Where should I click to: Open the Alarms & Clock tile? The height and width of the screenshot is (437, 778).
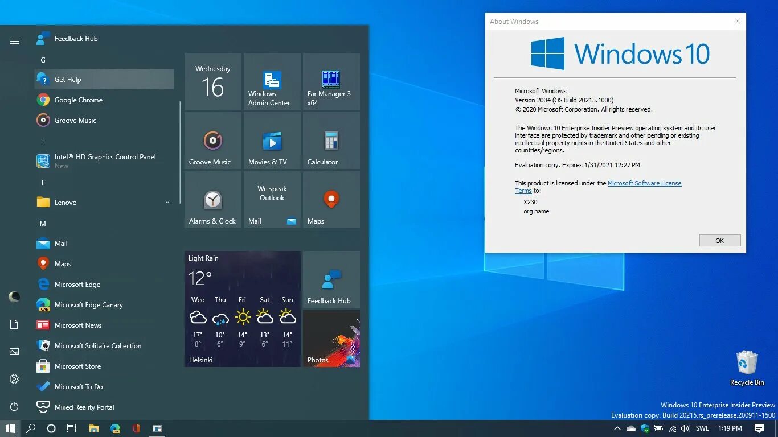pos(213,200)
